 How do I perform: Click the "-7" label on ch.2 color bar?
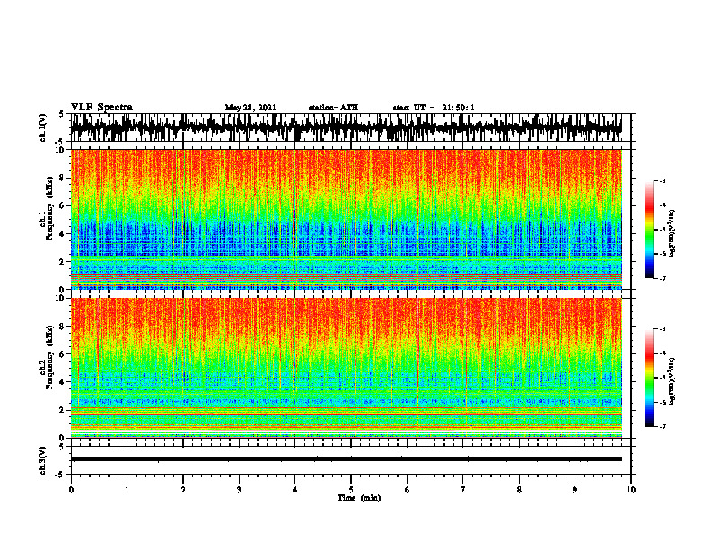pyautogui.click(x=663, y=426)
